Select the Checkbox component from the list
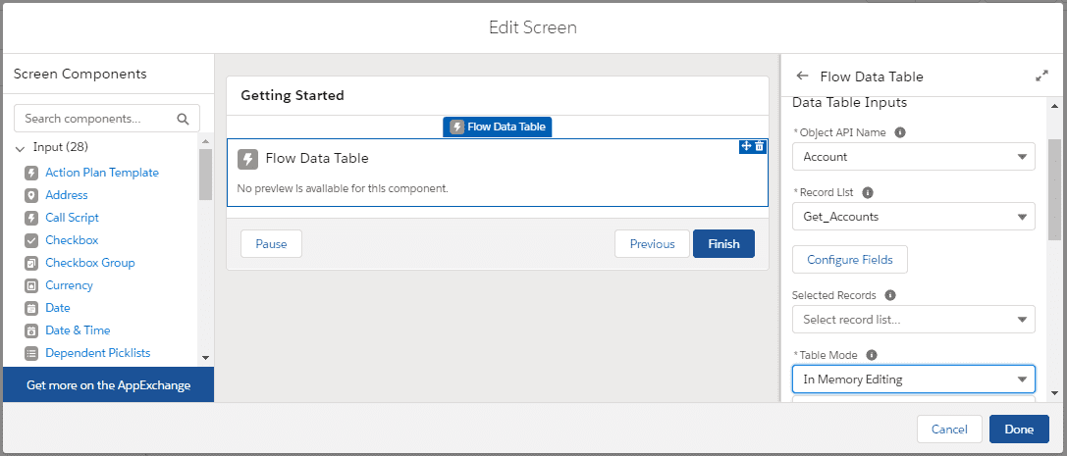 coord(72,240)
